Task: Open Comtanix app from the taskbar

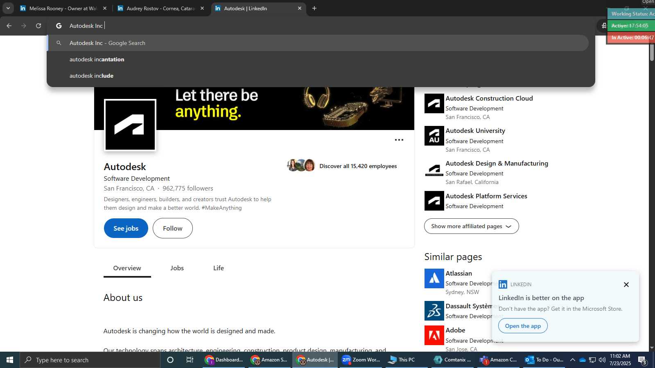Action: point(453,360)
